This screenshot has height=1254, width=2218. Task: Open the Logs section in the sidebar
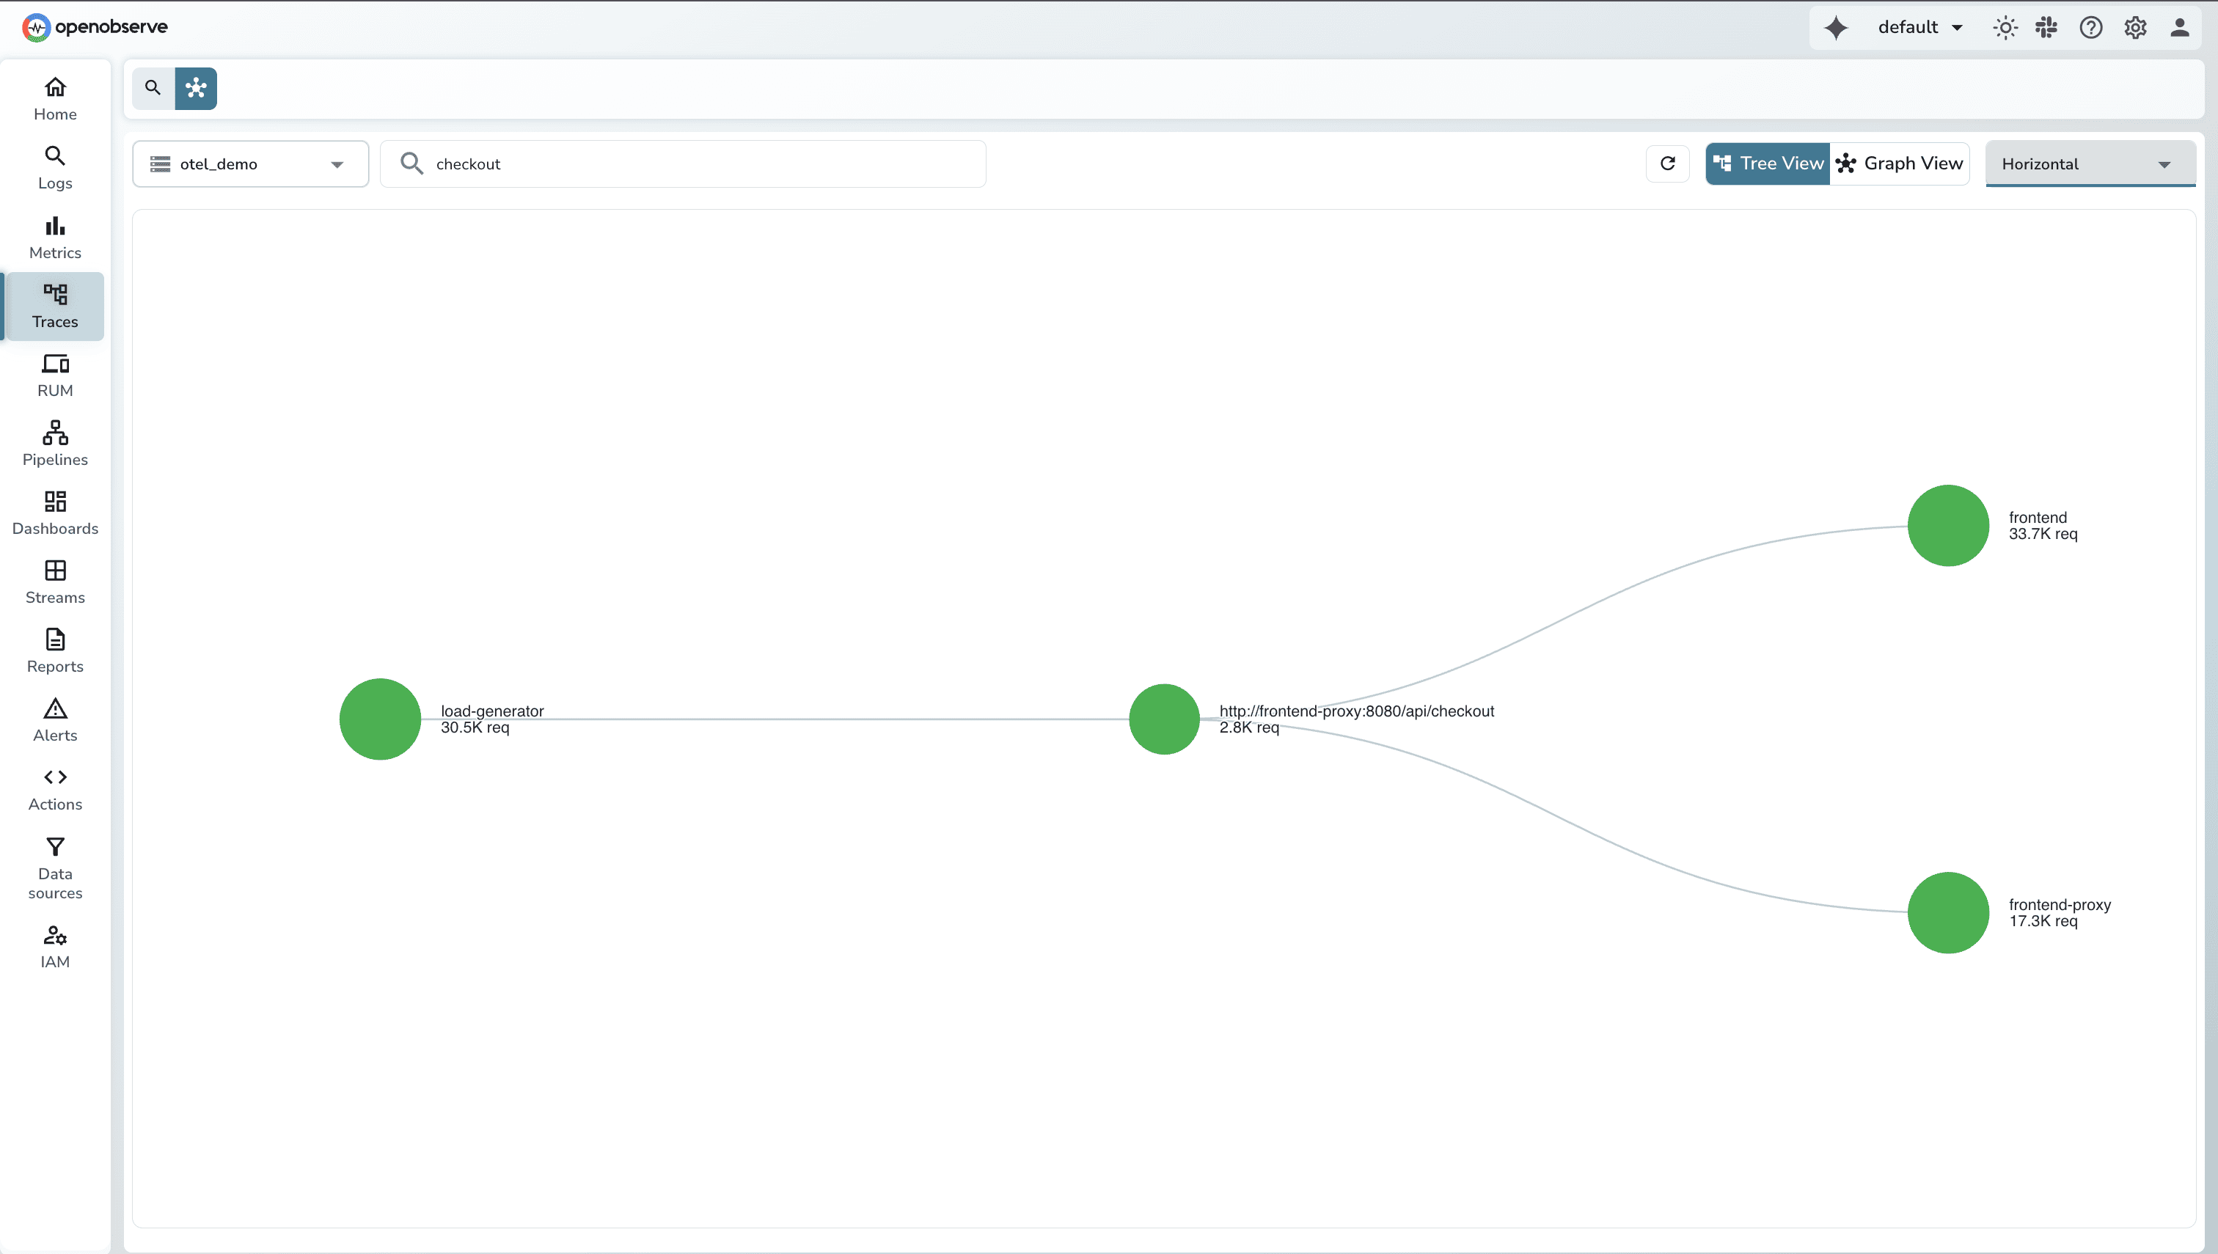[54, 166]
